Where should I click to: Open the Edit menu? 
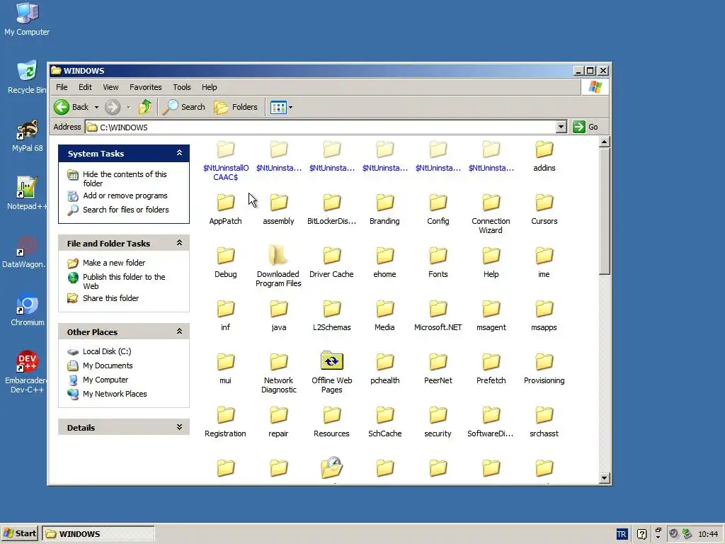pyautogui.click(x=85, y=87)
